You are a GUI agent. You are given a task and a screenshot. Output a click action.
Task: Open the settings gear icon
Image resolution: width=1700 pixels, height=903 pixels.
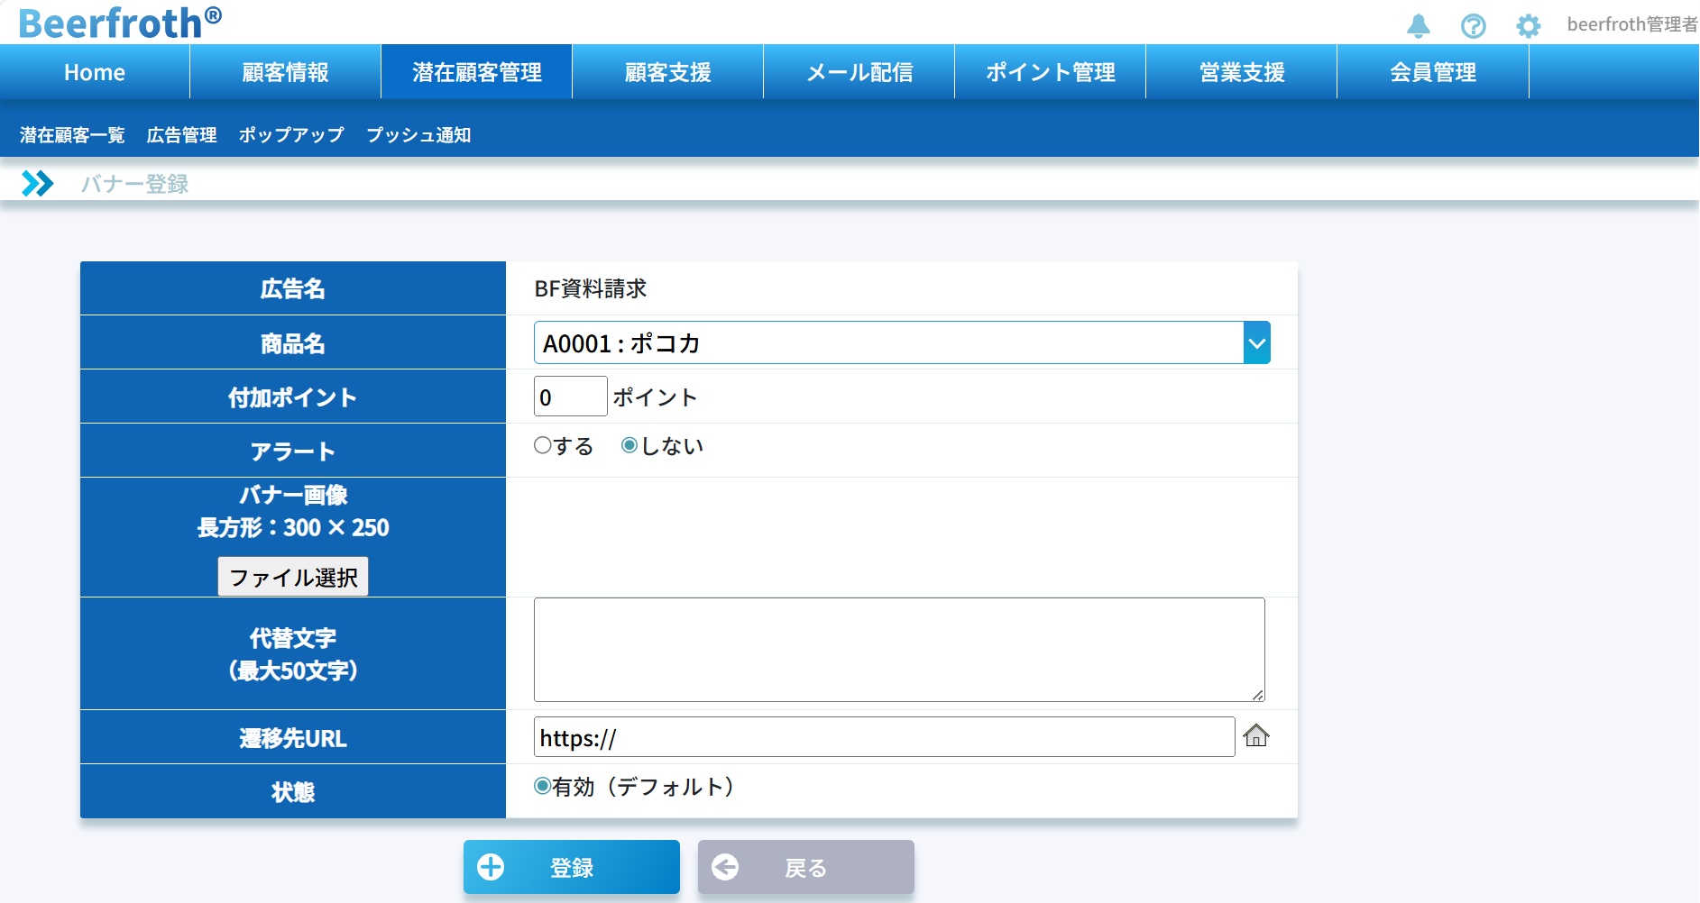click(x=1528, y=26)
